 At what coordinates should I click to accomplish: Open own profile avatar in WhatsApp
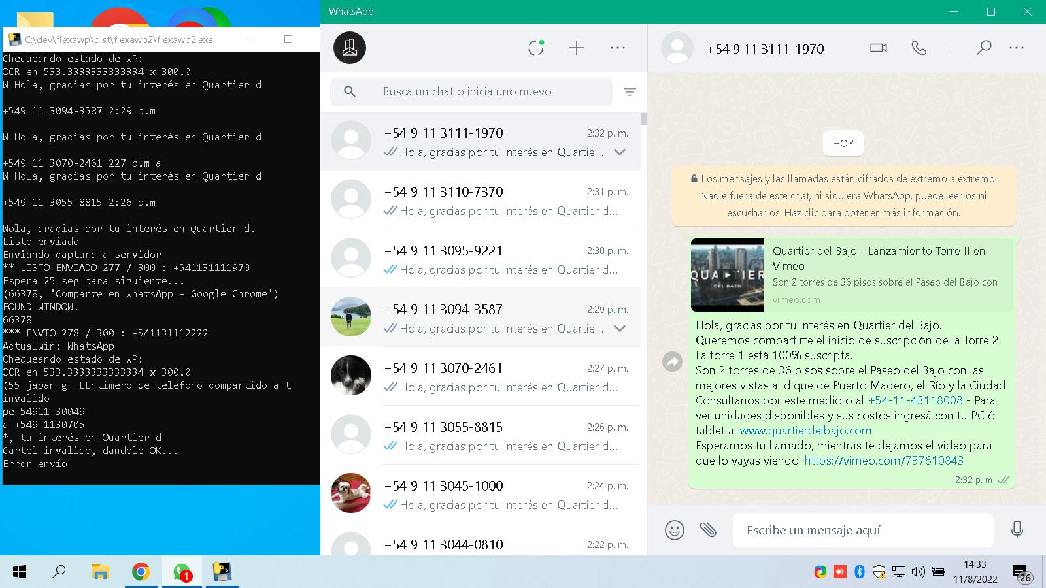(x=350, y=48)
